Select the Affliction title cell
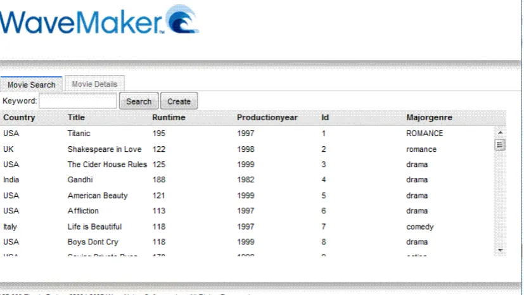 pyautogui.click(x=83, y=211)
